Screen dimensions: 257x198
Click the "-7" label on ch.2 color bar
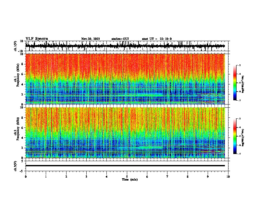(239, 154)
